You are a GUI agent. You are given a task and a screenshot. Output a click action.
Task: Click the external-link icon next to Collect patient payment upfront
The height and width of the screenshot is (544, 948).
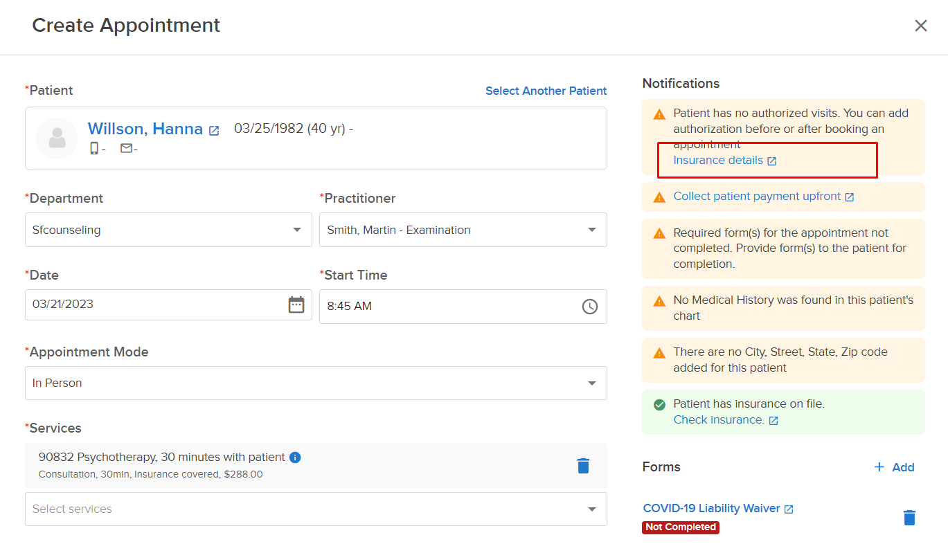[x=850, y=197]
